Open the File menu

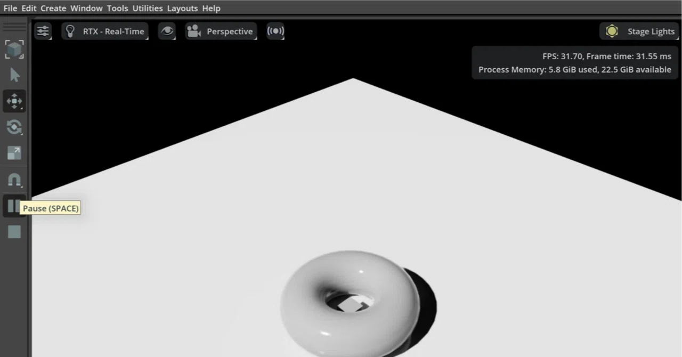coord(10,8)
